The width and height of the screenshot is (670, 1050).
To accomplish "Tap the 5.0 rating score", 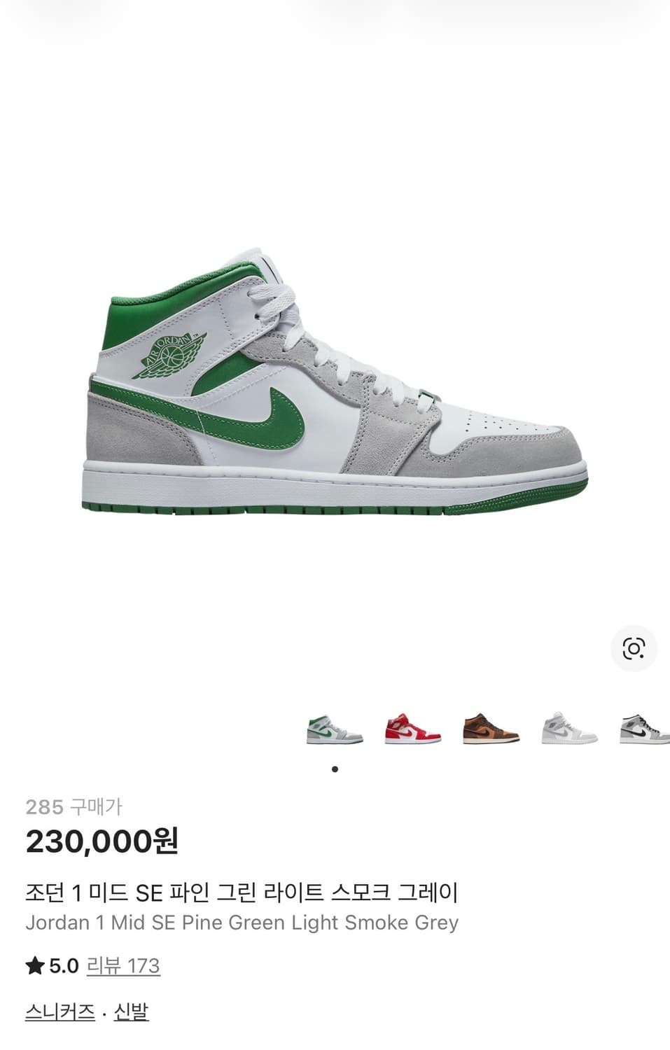I will pyautogui.click(x=64, y=966).
